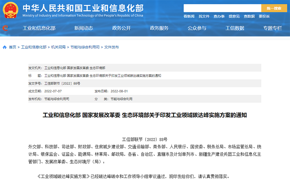Open the 工业和信息化部 navigation menu
The image size is (290, 180).
pos(39,28)
